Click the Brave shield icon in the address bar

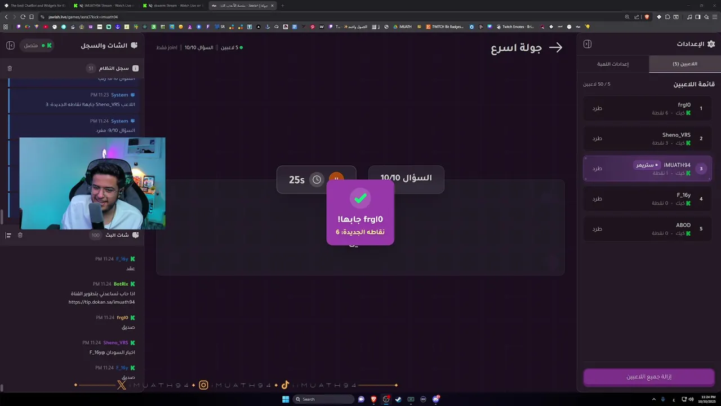(647, 17)
